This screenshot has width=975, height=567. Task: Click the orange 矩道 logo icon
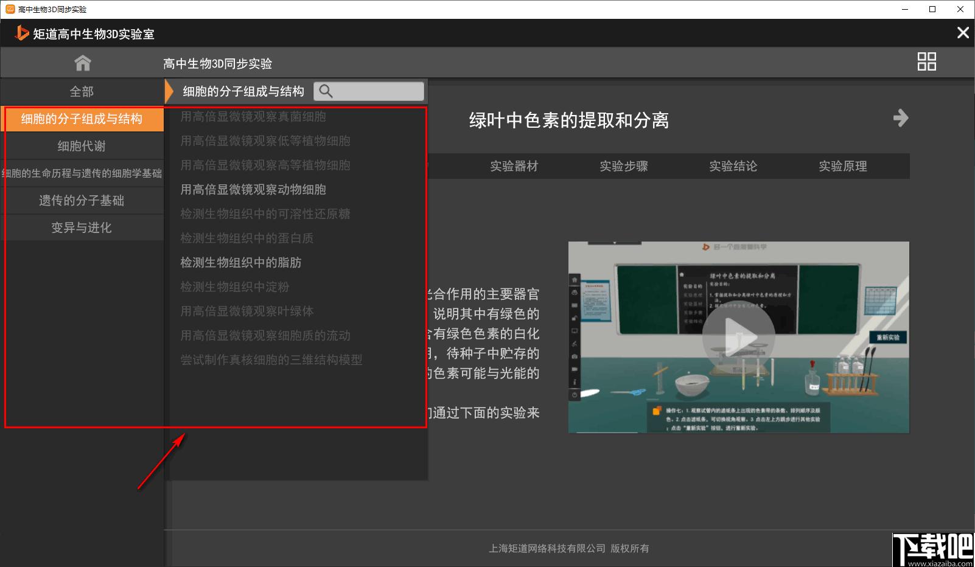point(22,33)
